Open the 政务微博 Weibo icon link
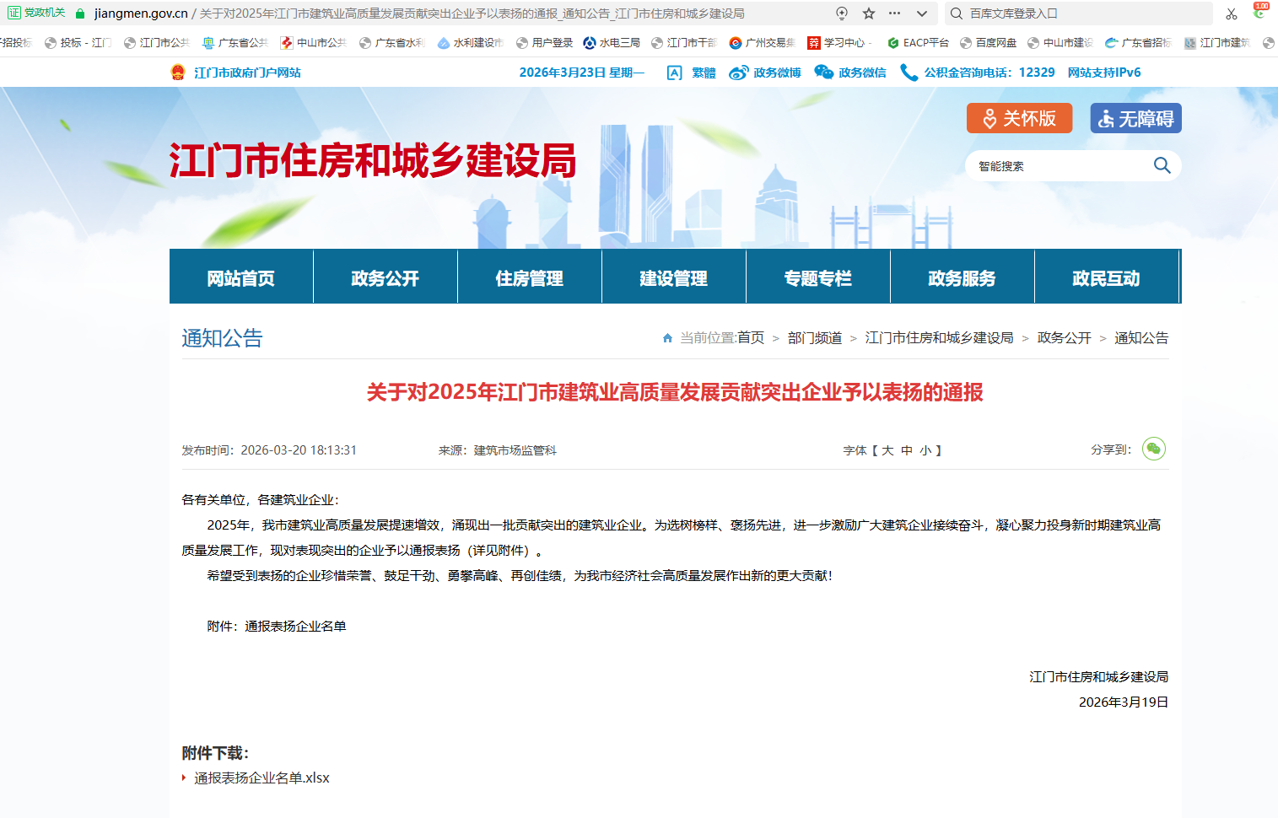The image size is (1278, 818). [x=739, y=73]
